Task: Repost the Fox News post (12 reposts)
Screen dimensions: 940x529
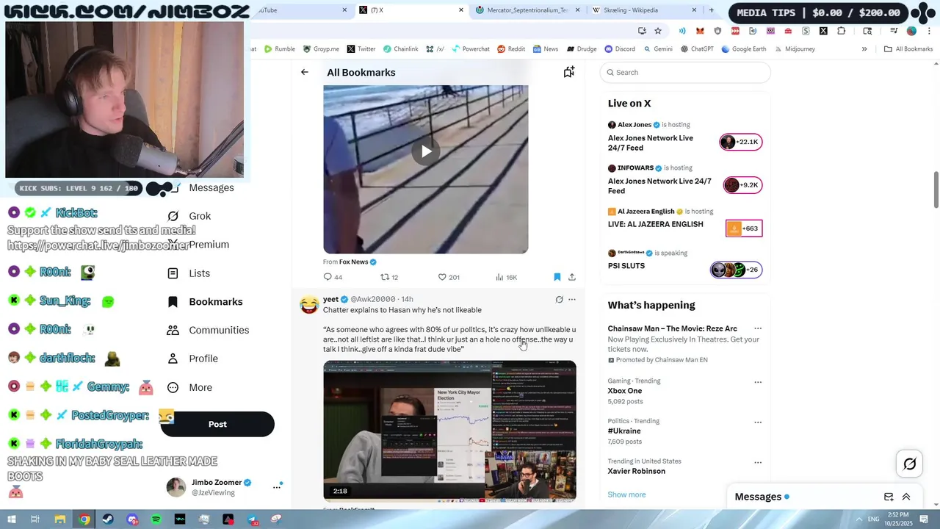Action: (388, 277)
